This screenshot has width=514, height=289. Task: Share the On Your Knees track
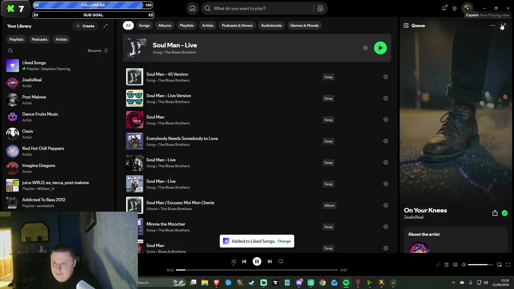(495, 213)
